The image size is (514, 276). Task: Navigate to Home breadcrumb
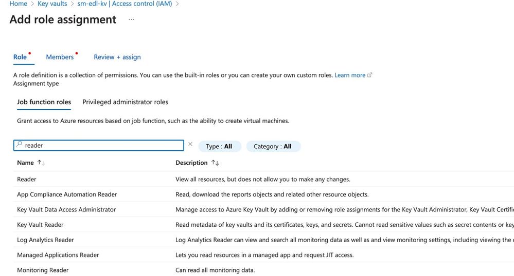click(19, 4)
